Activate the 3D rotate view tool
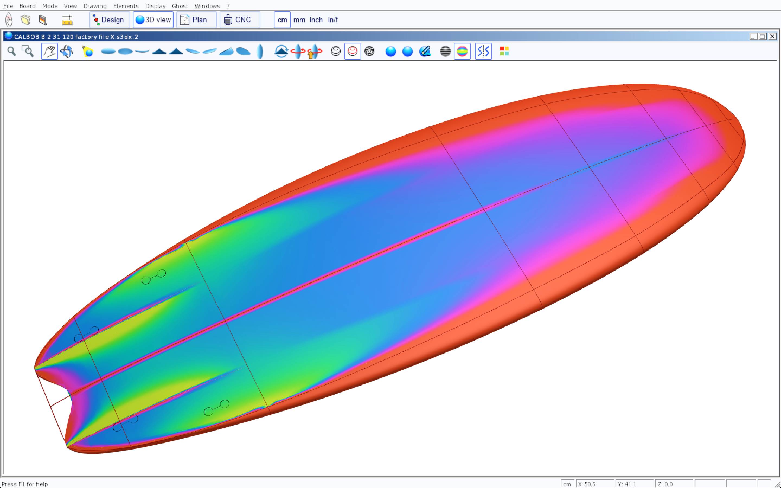The image size is (781, 488). point(67,51)
